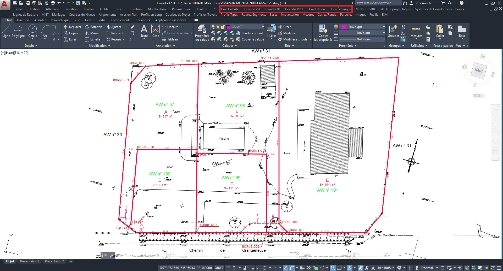
Task: Open the Décimal units dropdown
Action: 429,268
